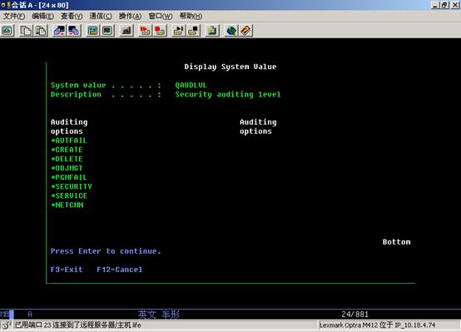461x332 pixels.
Task: Click the Receive File from host icon
Action: pyautogui.click(x=74, y=31)
